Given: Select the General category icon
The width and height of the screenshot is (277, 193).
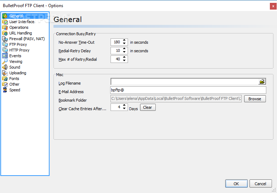Looking at the screenshot, I should 5,16.
